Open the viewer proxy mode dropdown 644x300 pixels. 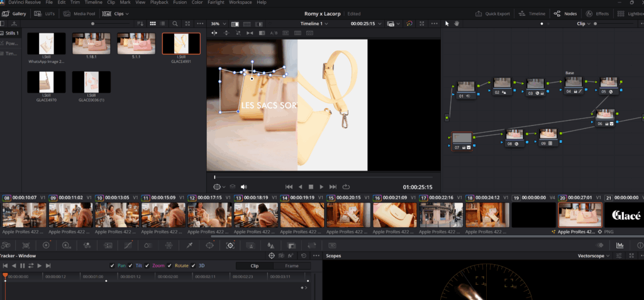(393, 24)
